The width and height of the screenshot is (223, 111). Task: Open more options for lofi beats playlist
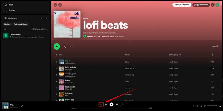pyautogui.click(x=72, y=46)
